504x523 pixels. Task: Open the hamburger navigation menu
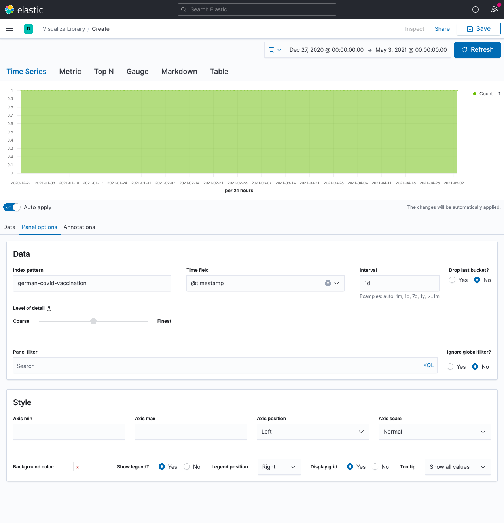pos(9,29)
